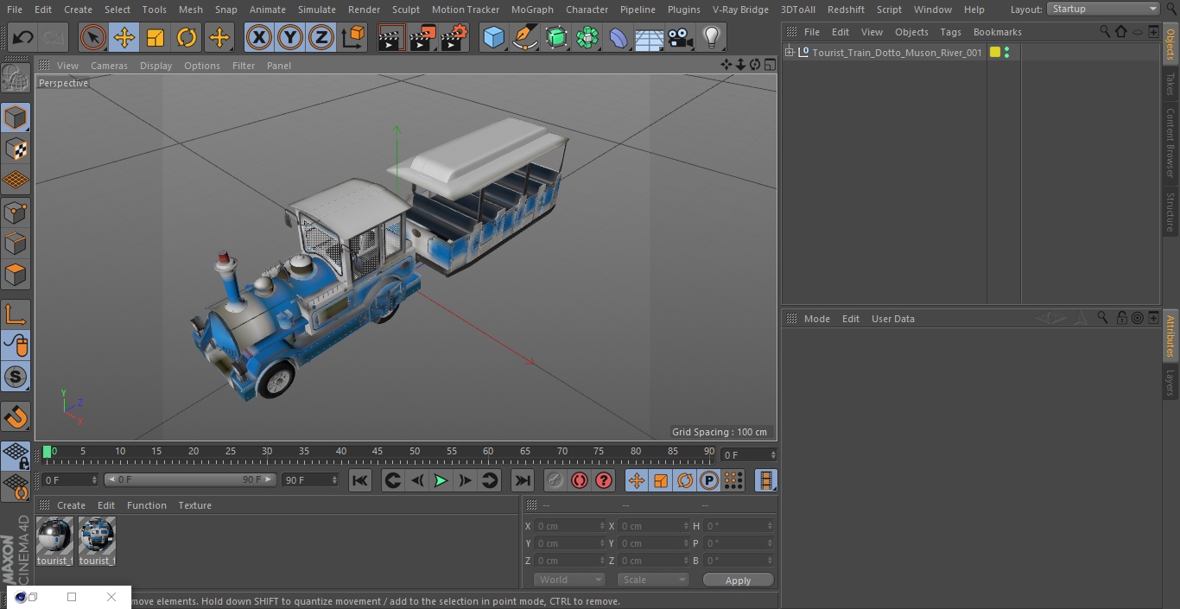The width and height of the screenshot is (1180, 609).
Task: Open the Layout Startup dropdown
Action: (1103, 9)
